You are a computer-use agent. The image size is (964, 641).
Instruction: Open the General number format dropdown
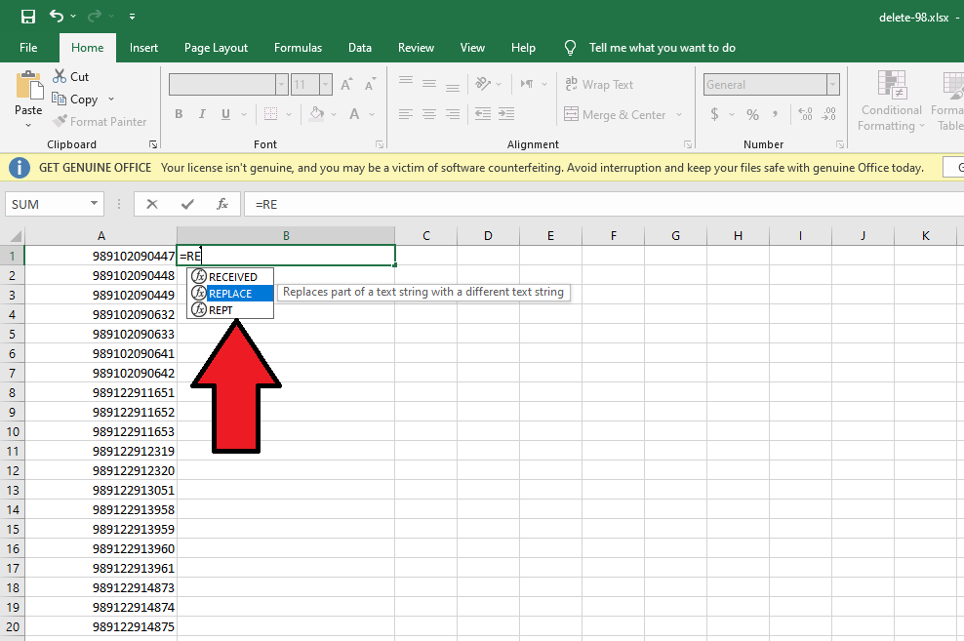pyautogui.click(x=832, y=85)
